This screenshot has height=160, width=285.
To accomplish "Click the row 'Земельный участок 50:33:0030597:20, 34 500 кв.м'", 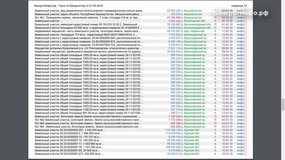I will click(67, 151).
